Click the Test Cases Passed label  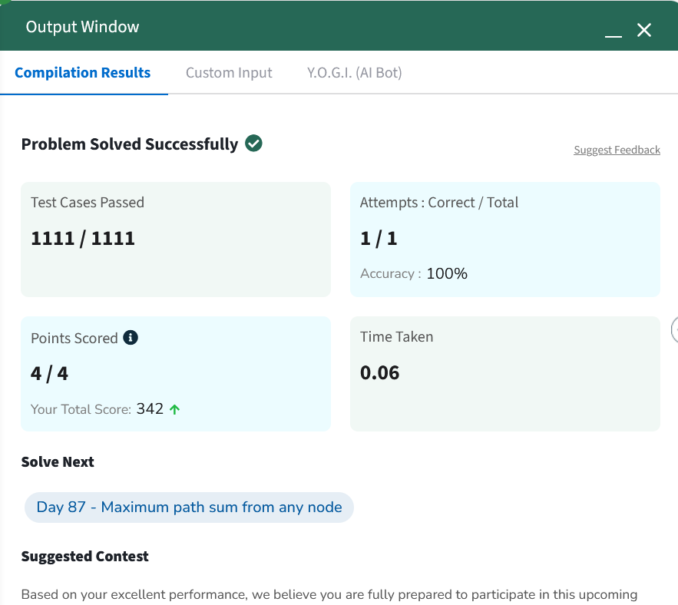click(x=88, y=203)
